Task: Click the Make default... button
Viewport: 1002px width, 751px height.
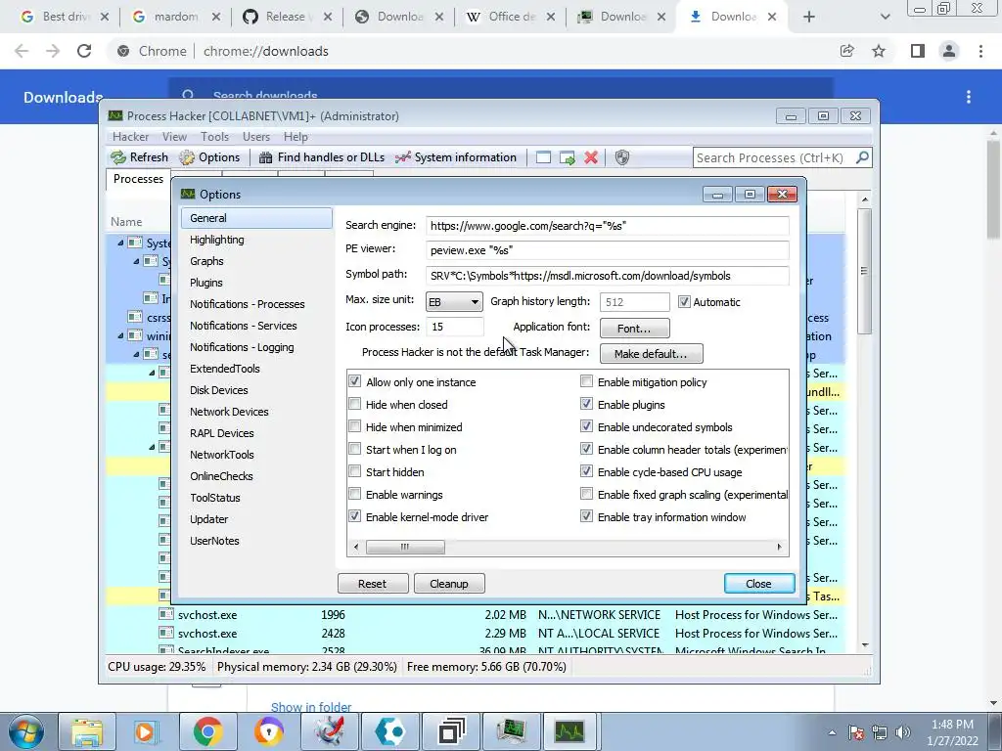Action: point(651,353)
